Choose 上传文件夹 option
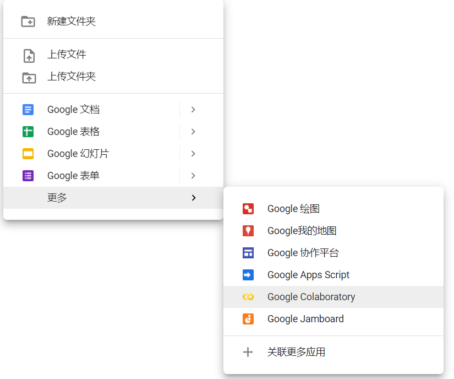454x379 pixels. click(113, 77)
